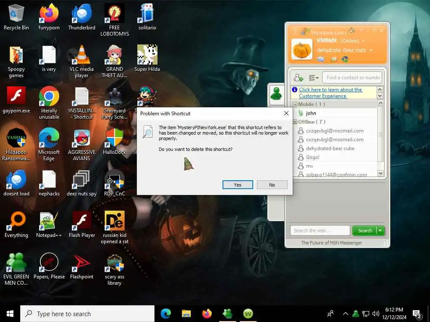430x322 pixels.
Task: Click the MSN butterfly icon in Messenger header
Action: point(345,59)
